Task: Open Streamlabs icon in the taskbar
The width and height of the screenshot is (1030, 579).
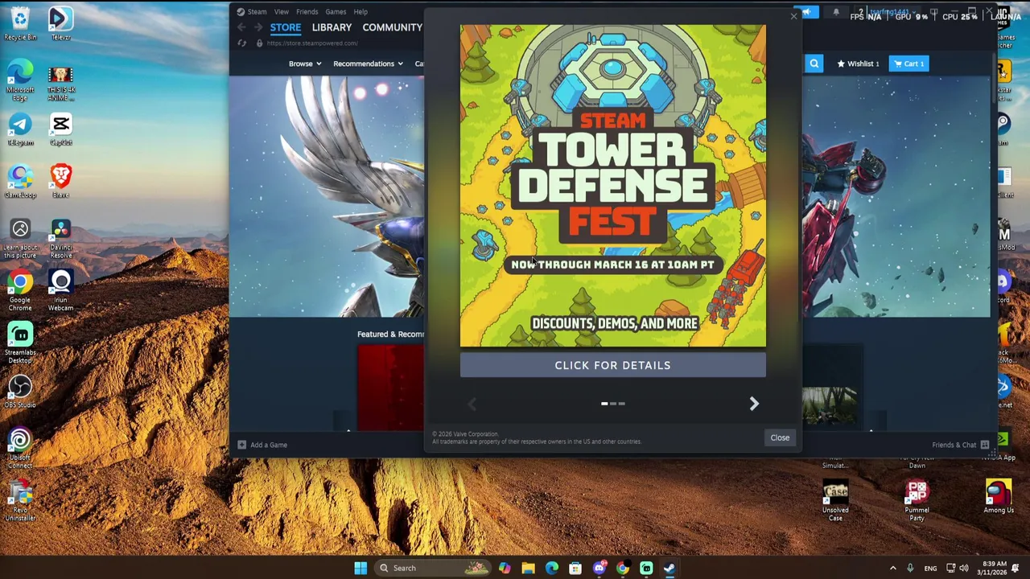Action: click(646, 568)
